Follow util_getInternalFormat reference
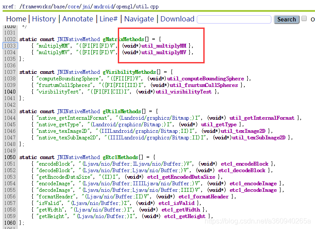 (x=262, y=118)
